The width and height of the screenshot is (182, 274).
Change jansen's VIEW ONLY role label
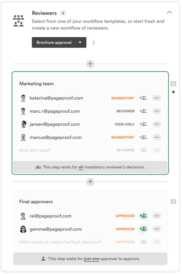pyautogui.click(x=124, y=124)
